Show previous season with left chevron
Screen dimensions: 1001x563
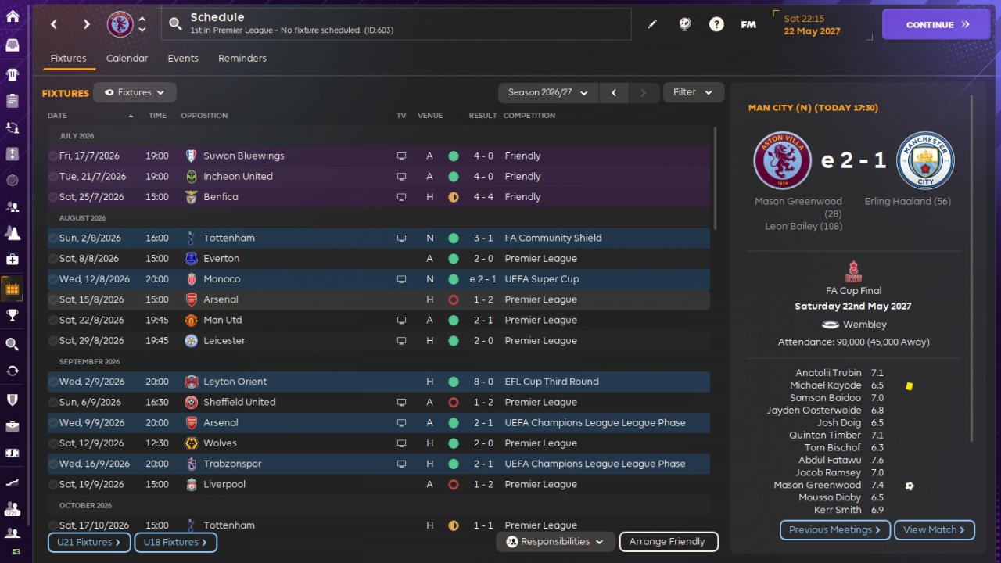click(614, 92)
